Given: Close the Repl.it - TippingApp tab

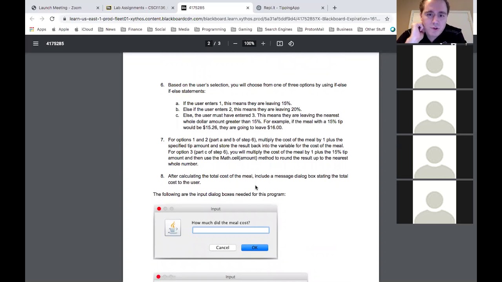Looking at the screenshot, I should 323,8.
